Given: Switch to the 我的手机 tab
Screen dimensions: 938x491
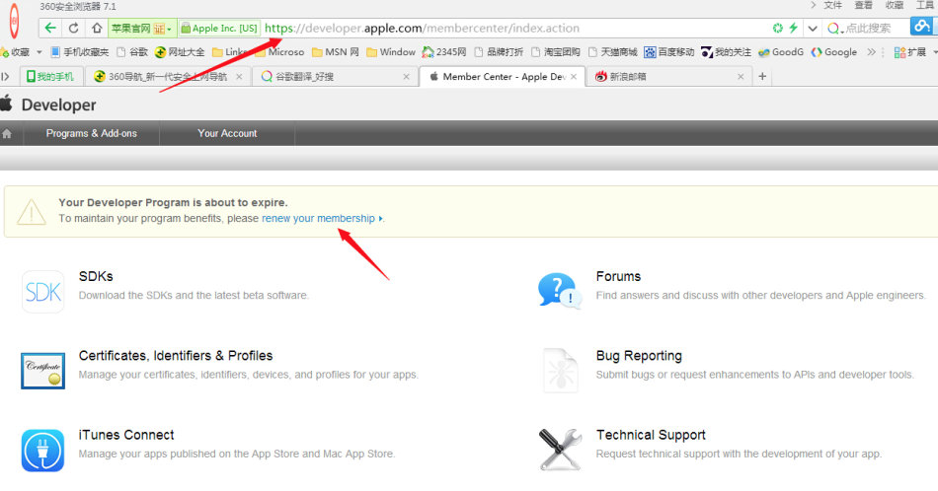Looking at the screenshot, I should [50, 77].
